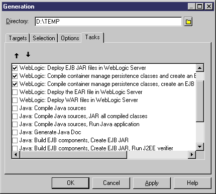Minimize the Generation dialog window

click(x=191, y=7)
